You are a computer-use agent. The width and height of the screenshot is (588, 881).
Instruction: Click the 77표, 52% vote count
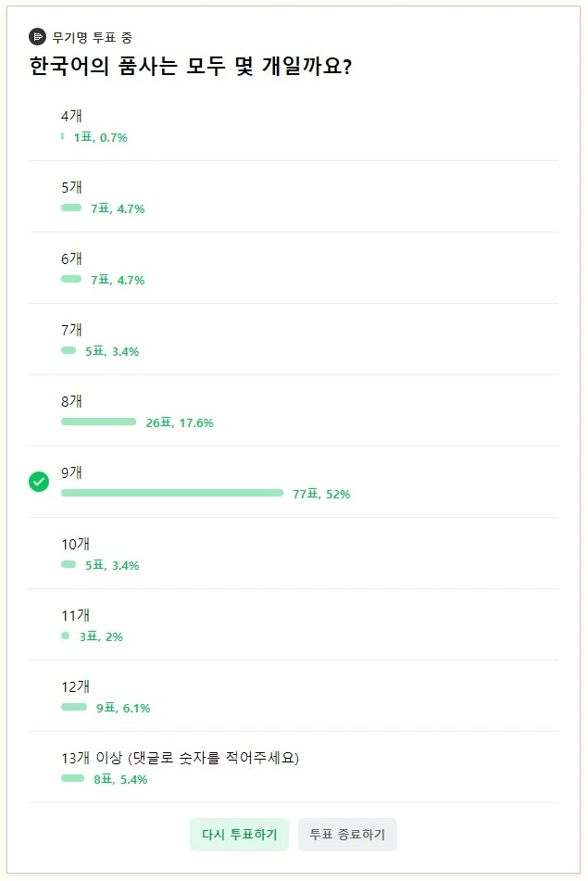[321, 494]
